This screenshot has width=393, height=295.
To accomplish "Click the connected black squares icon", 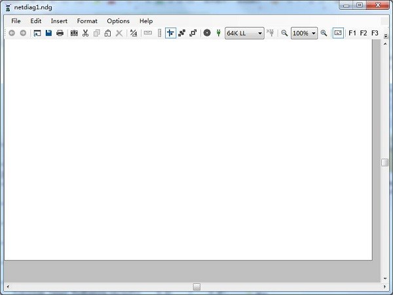I will [181, 33].
